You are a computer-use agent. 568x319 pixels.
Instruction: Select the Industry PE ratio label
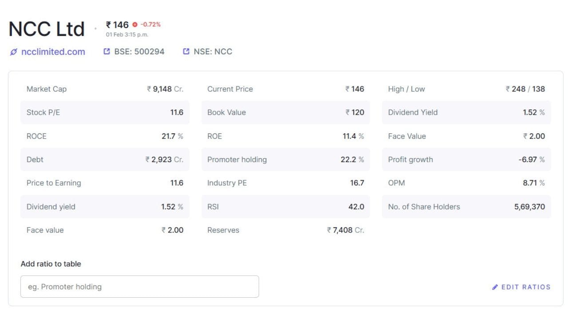(x=227, y=183)
